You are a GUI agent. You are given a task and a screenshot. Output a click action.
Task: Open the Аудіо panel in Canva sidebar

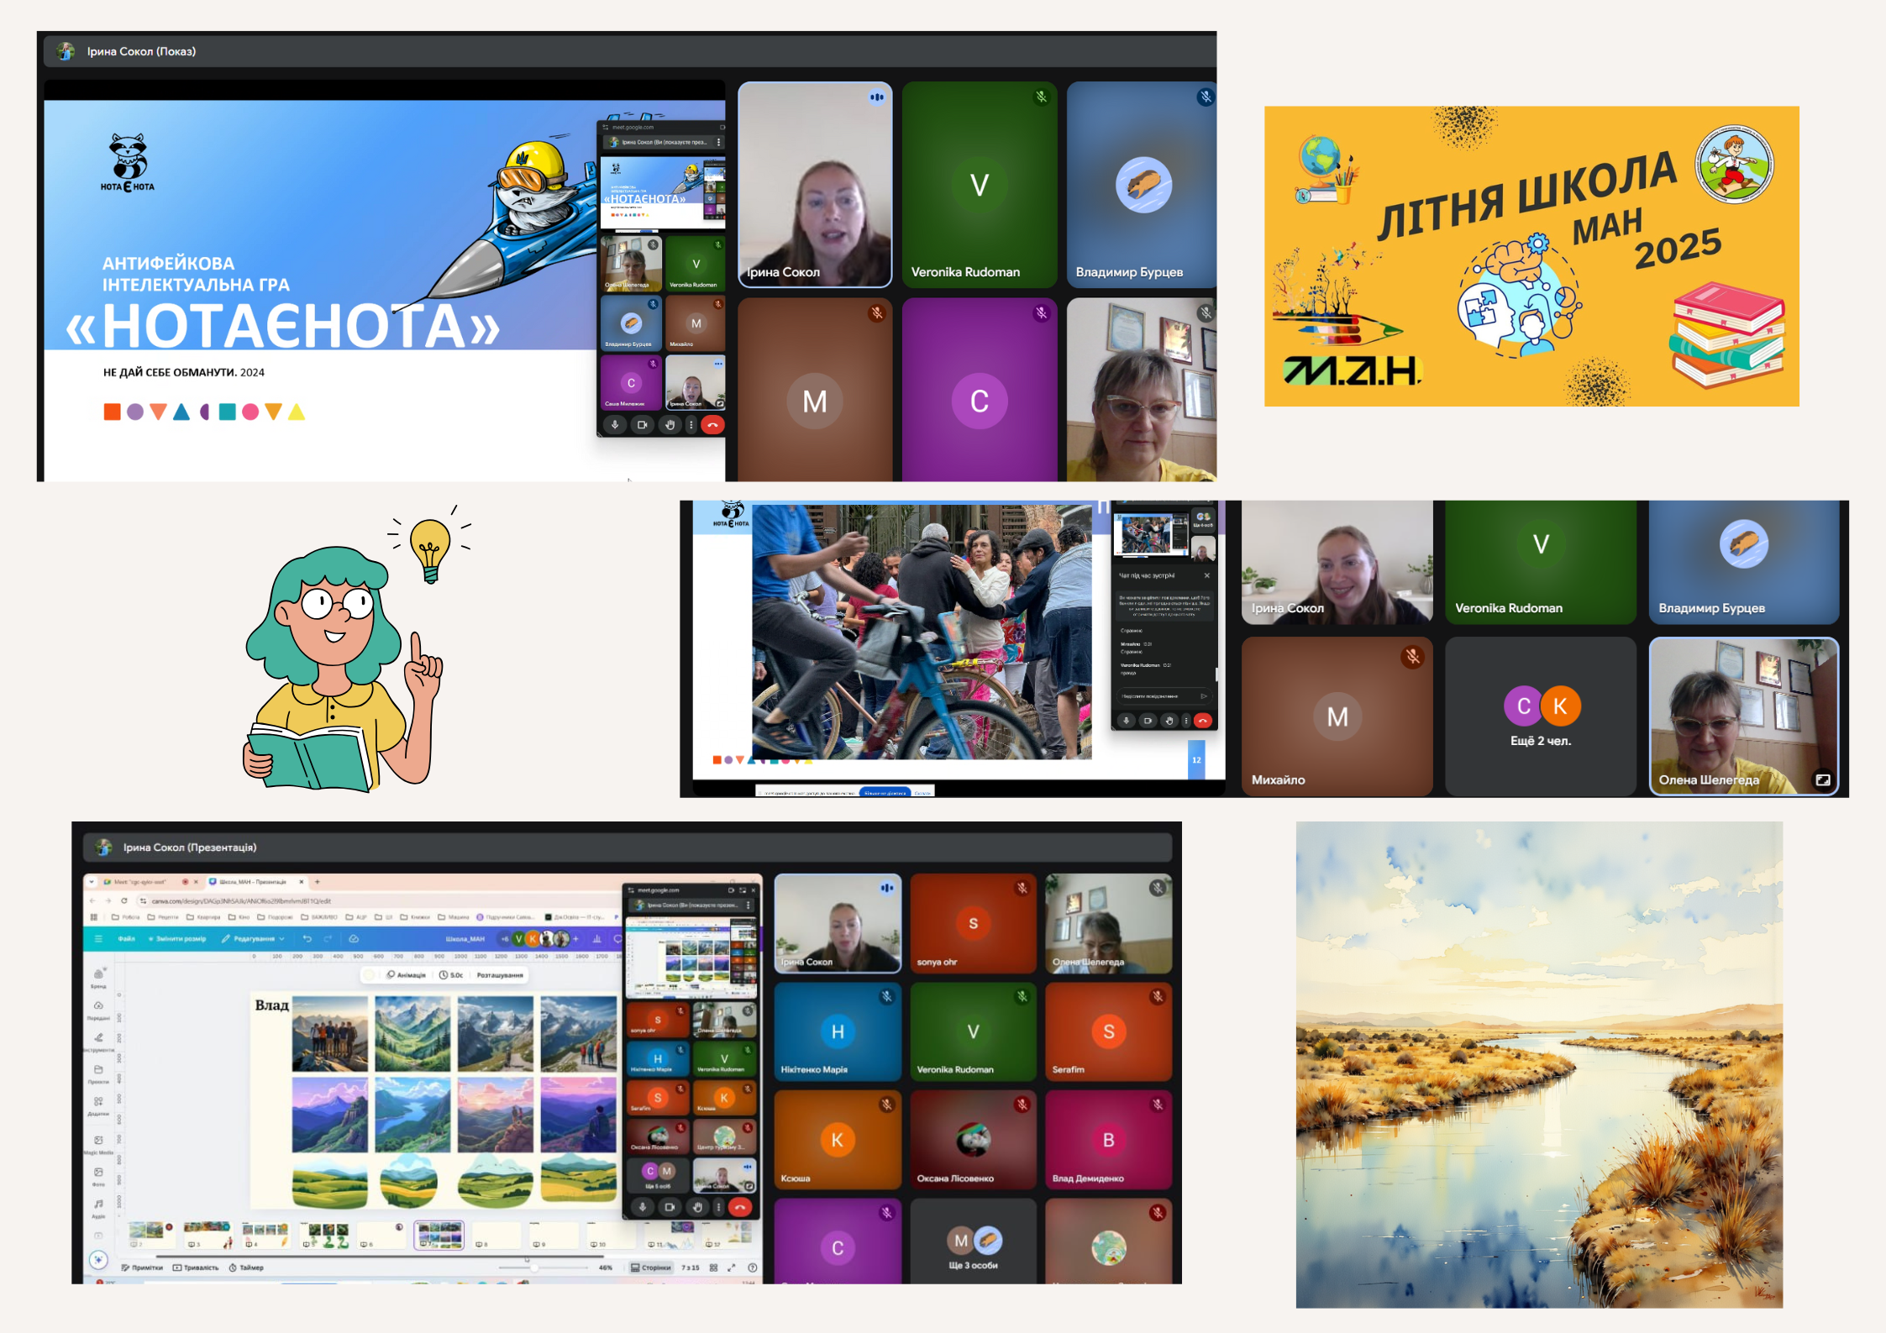98,1208
